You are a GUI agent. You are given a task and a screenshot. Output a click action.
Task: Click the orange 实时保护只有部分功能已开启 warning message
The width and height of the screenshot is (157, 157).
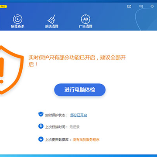77,61
